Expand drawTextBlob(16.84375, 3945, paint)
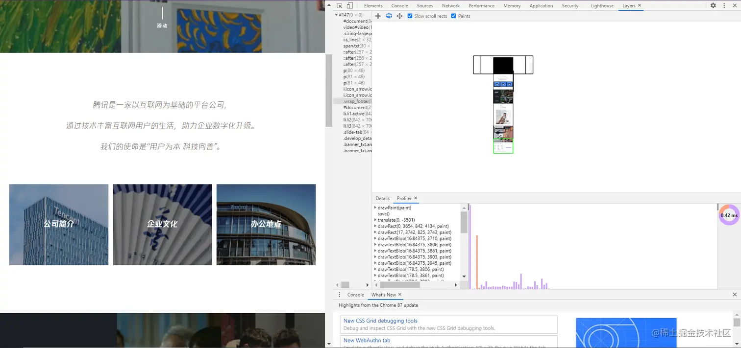Screen dimensions: 741x348 [375, 263]
